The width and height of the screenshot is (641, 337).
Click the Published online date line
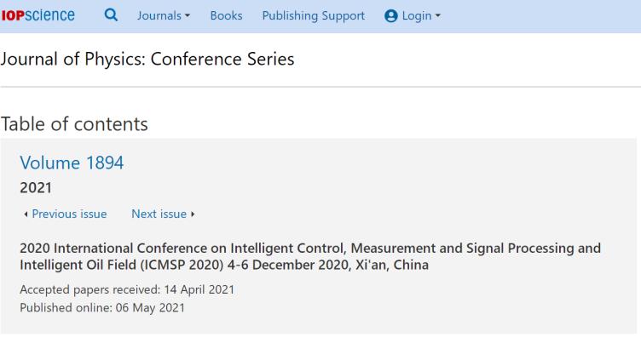point(102,307)
